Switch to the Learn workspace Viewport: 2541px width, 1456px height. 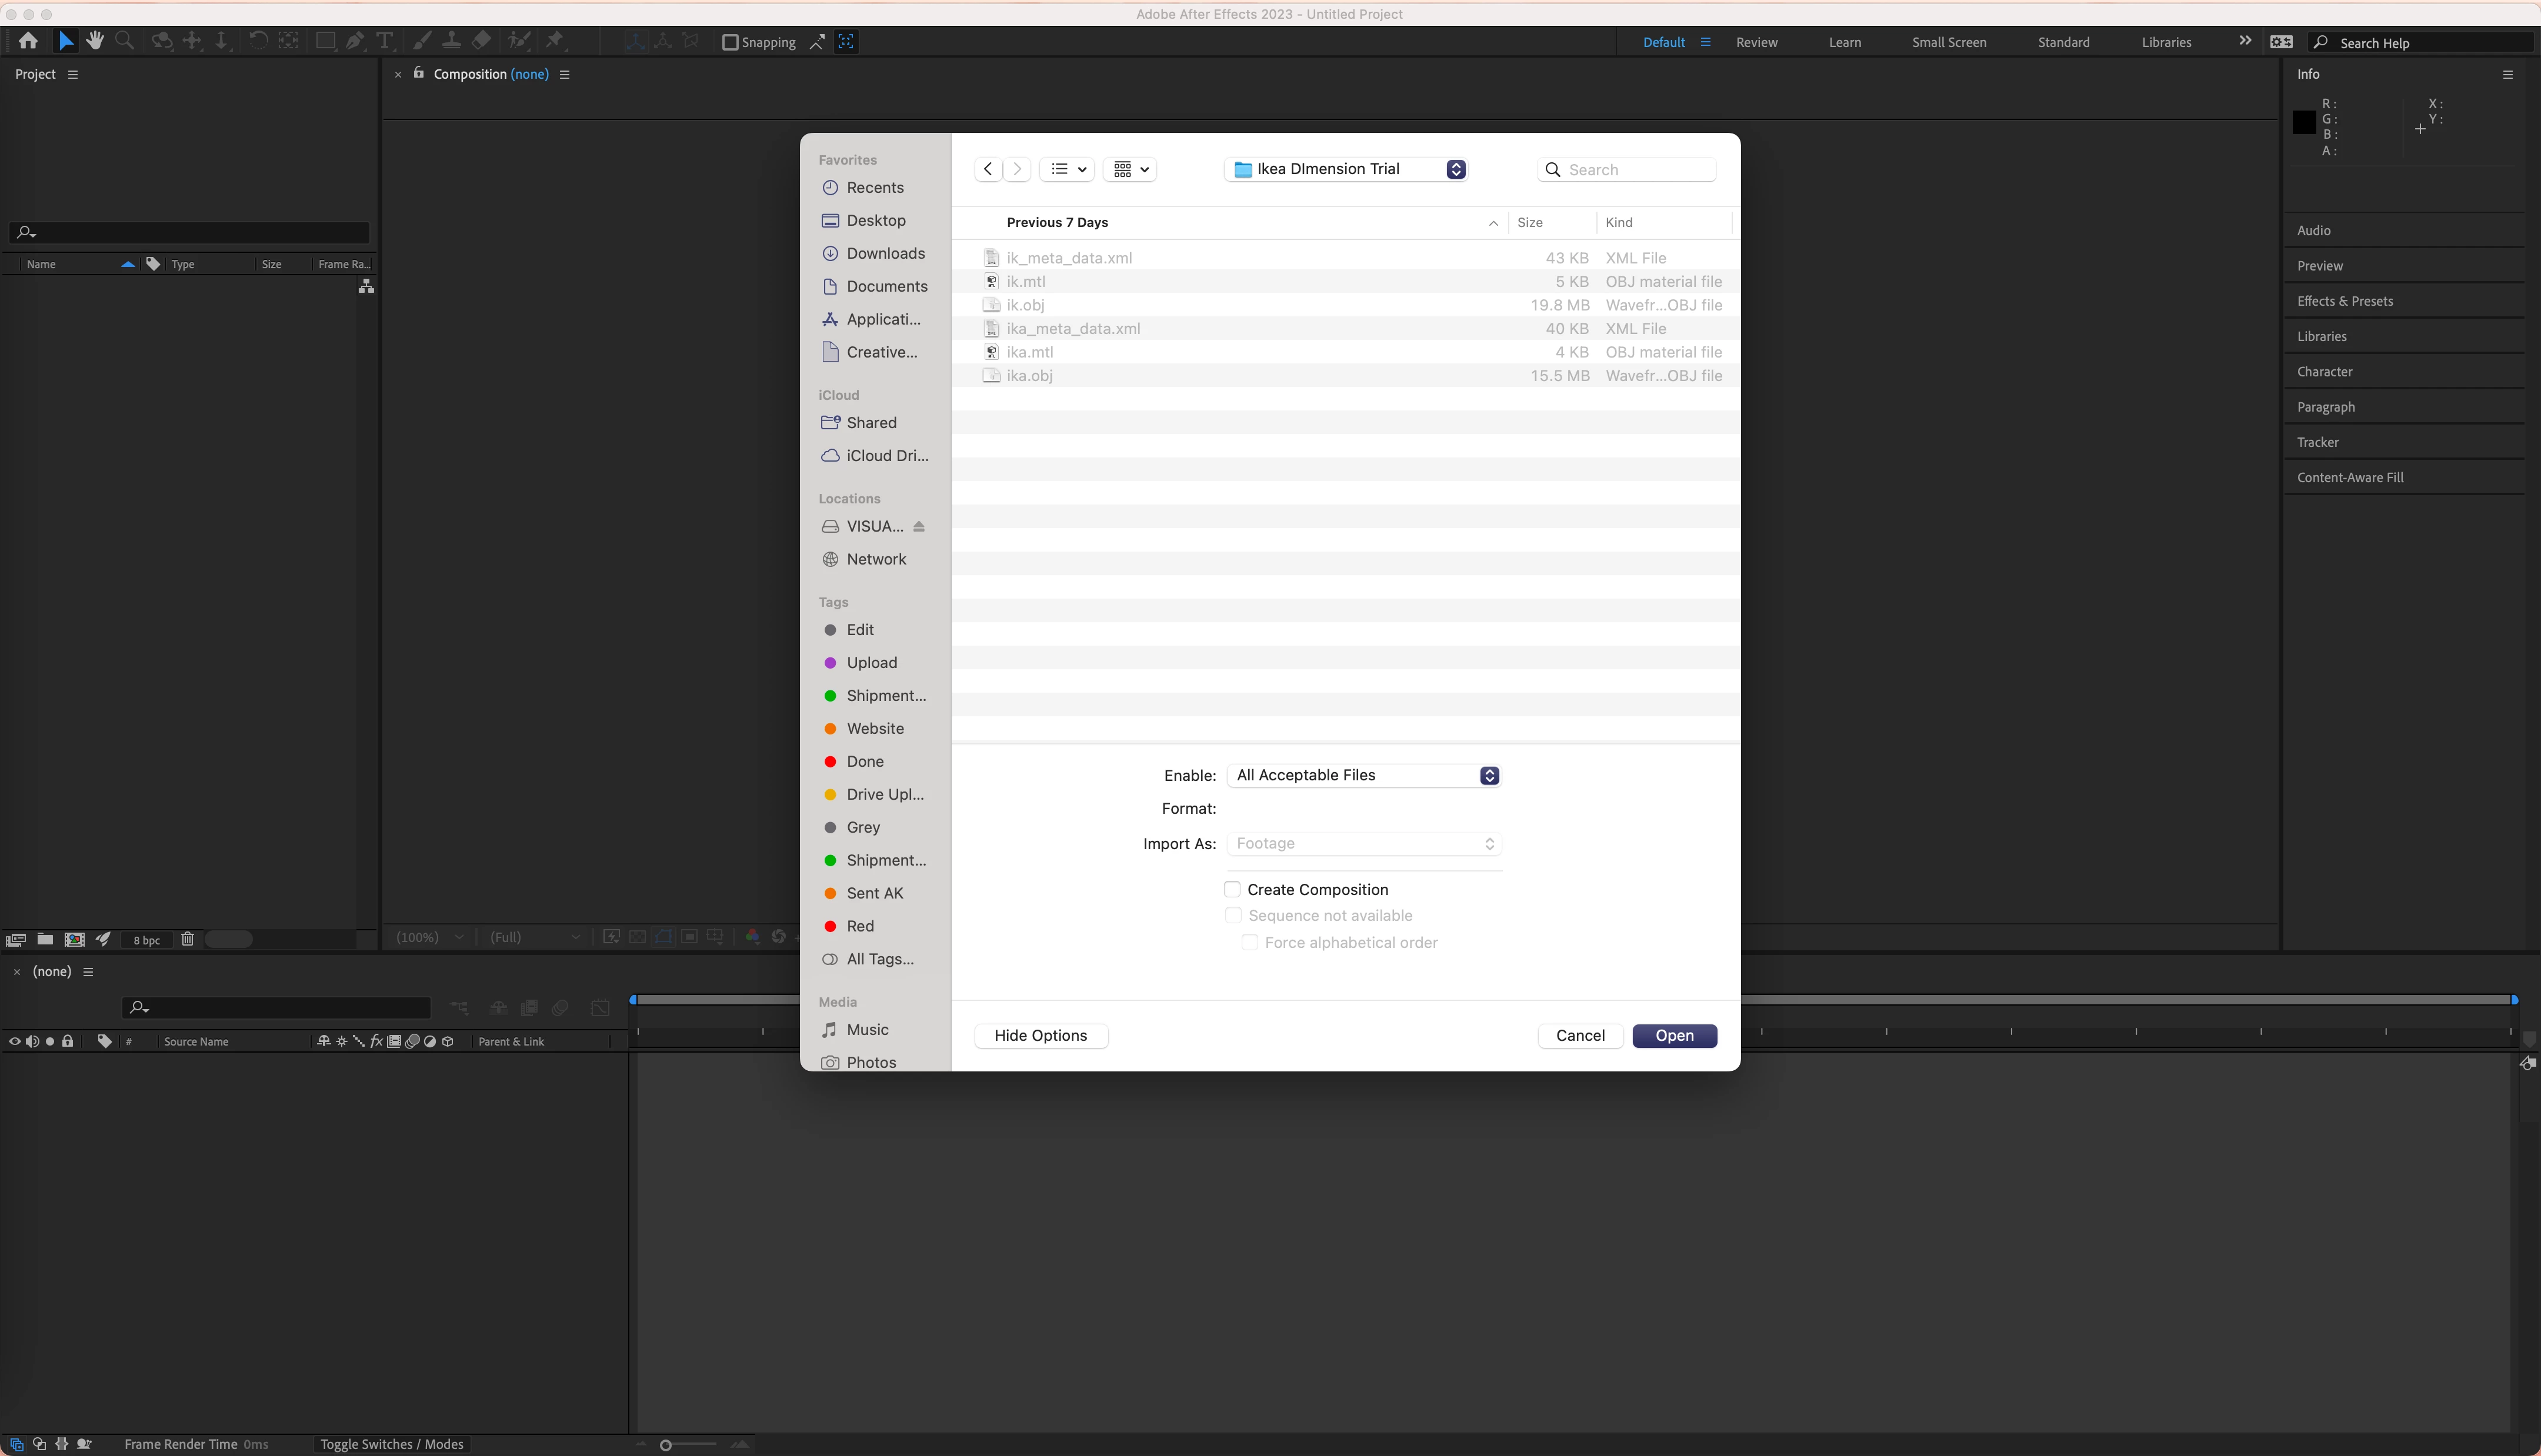(1844, 42)
